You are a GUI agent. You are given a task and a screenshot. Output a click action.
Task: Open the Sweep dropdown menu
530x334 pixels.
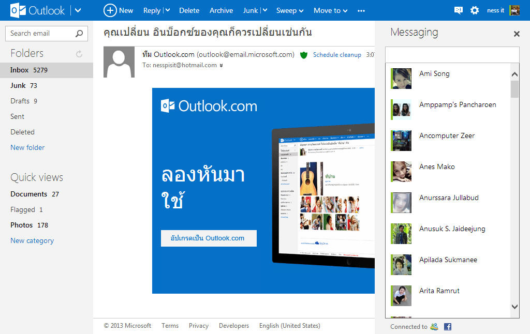click(x=290, y=10)
